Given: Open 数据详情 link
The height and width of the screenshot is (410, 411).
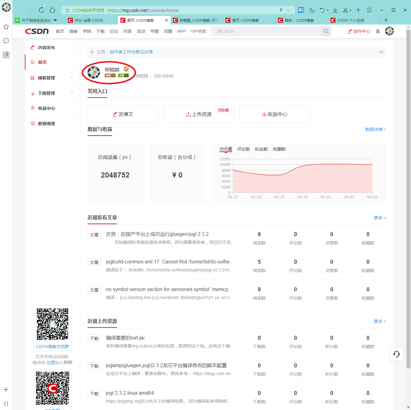Looking at the screenshot, I should click(375, 129).
